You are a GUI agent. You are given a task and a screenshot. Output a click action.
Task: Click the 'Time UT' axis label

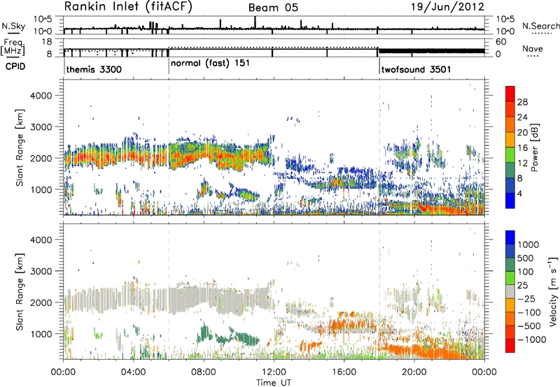pyautogui.click(x=274, y=383)
